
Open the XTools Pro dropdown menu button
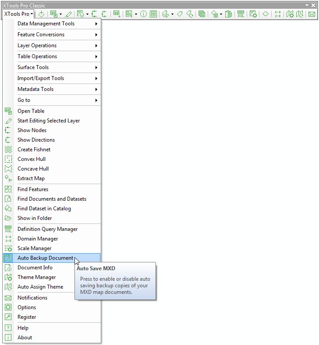[18, 14]
